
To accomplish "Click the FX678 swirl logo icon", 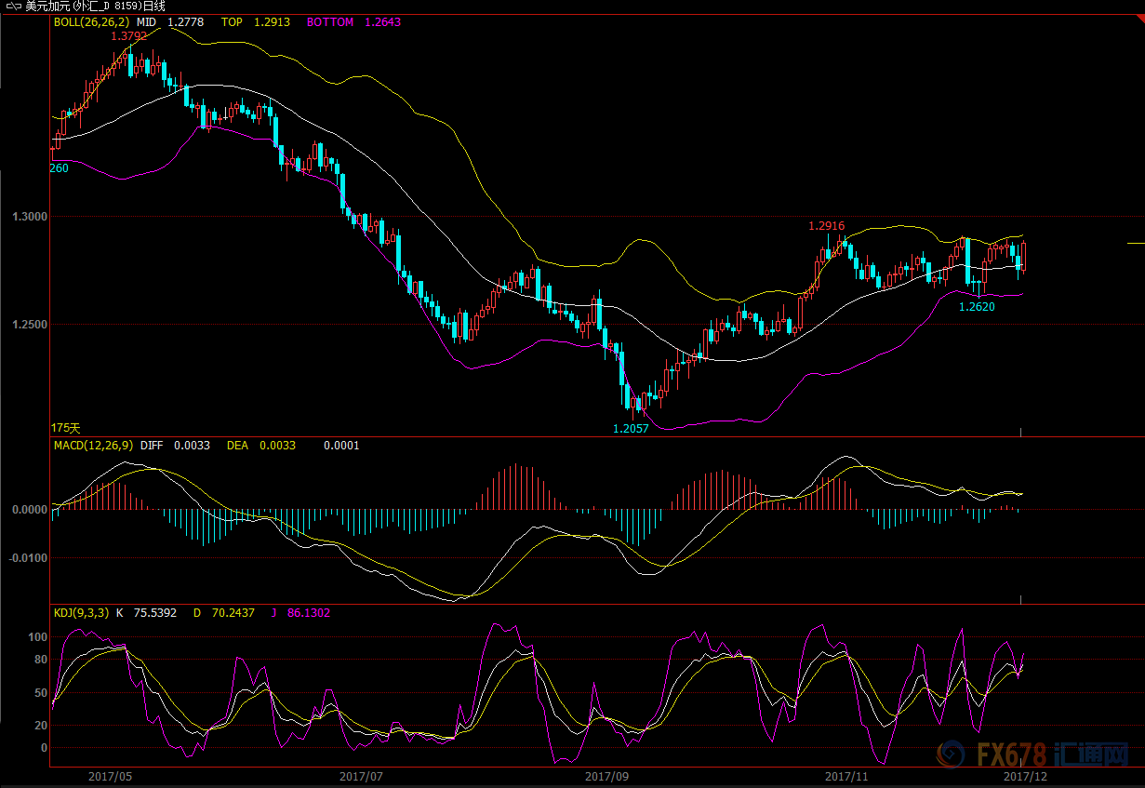I will click(x=952, y=753).
